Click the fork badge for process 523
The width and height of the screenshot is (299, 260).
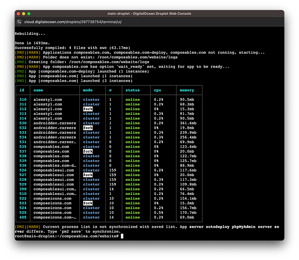pyautogui.click(x=88, y=203)
